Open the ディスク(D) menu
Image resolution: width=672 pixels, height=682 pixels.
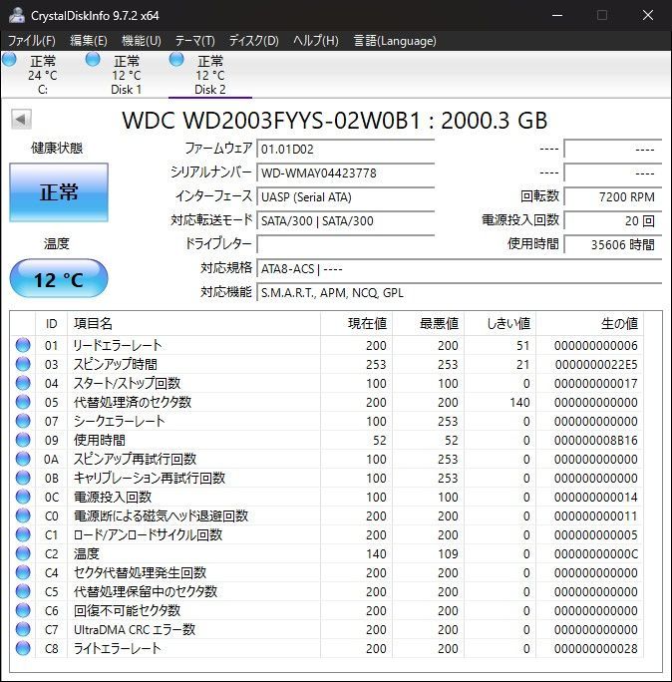[x=253, y=41]
